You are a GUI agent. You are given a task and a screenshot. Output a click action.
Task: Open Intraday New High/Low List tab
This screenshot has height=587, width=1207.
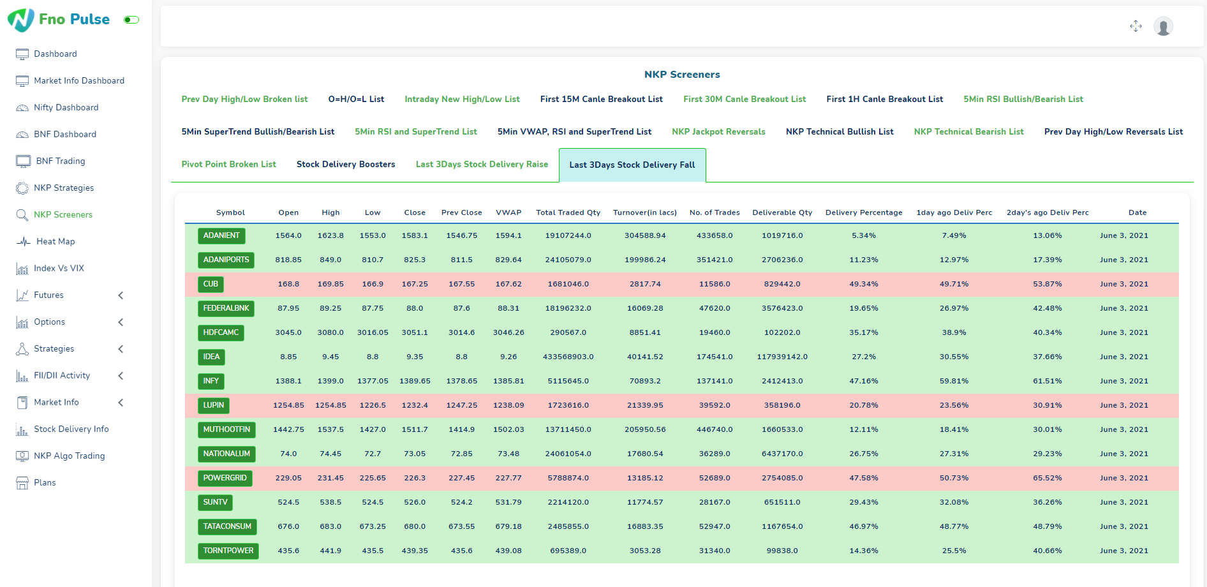(462, 100)
